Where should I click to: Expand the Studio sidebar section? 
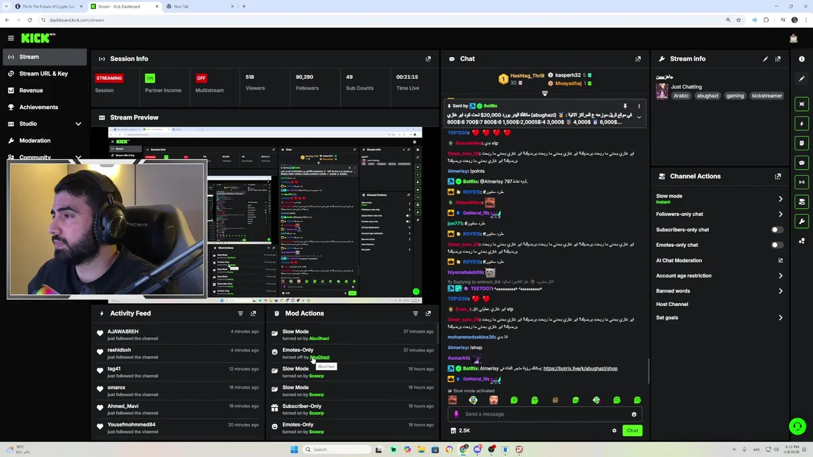click(x=78, y=124)
